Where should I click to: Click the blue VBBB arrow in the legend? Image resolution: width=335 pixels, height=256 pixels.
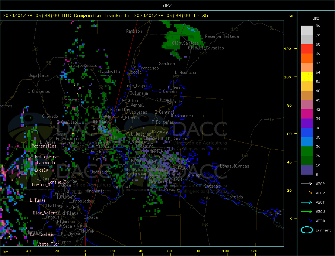(307, 221)
